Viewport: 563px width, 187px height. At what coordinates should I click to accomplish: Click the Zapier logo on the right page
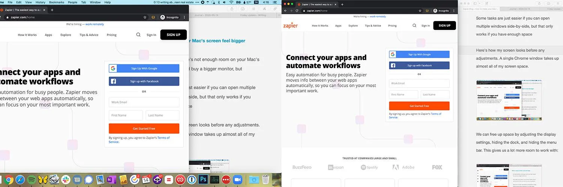pos(291,25)
